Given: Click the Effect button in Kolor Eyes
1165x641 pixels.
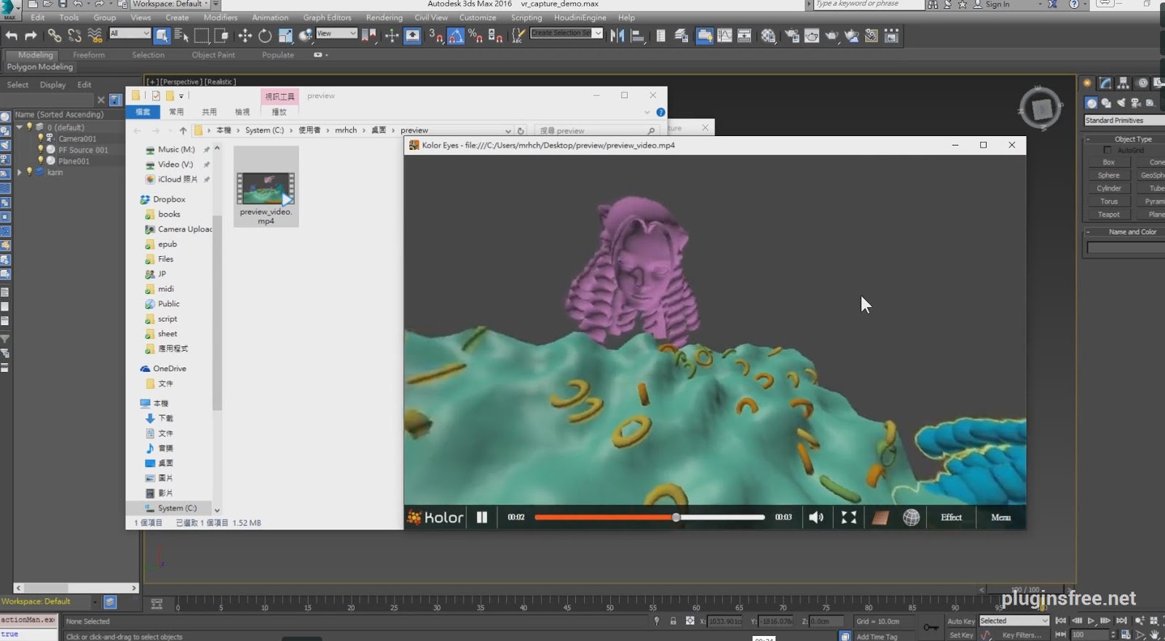Looking at the screenshot, I should point(951,517).
